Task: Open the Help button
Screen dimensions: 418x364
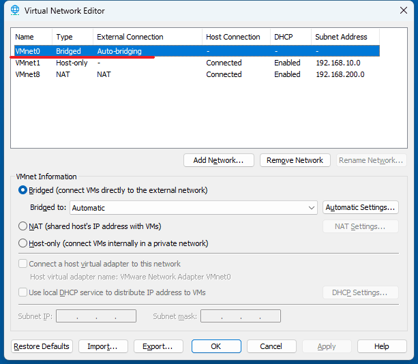Action: (x=382, y=346)
